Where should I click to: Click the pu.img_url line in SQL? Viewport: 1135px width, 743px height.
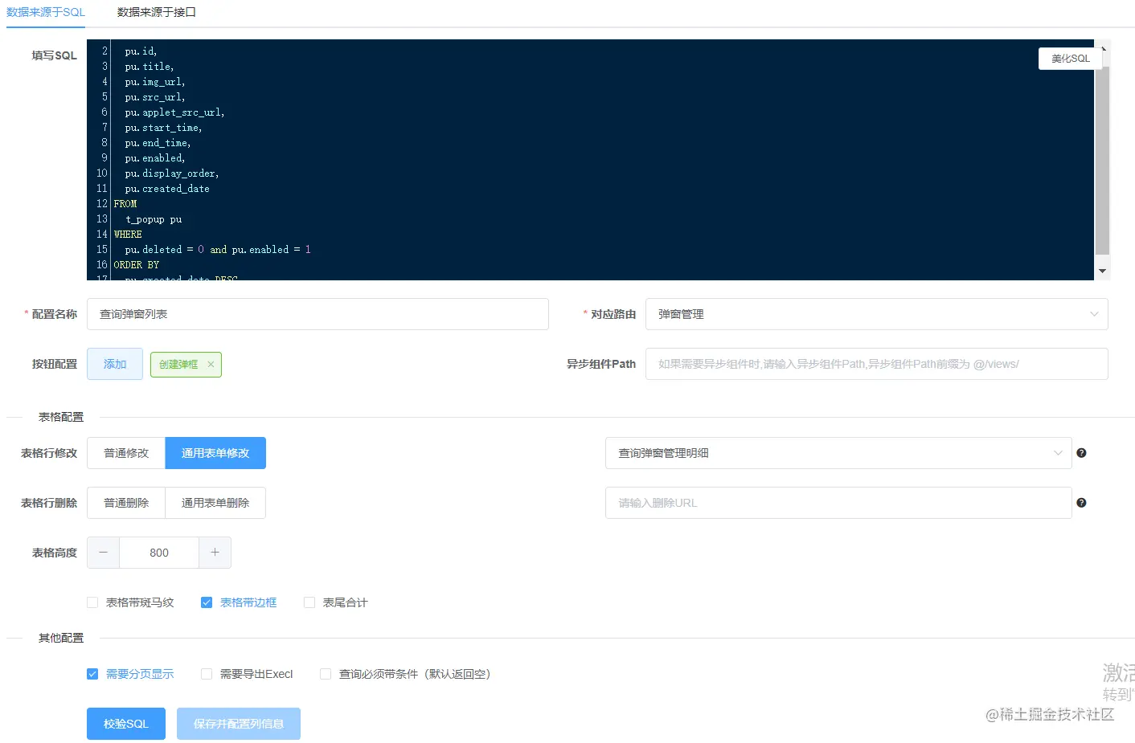155,82
